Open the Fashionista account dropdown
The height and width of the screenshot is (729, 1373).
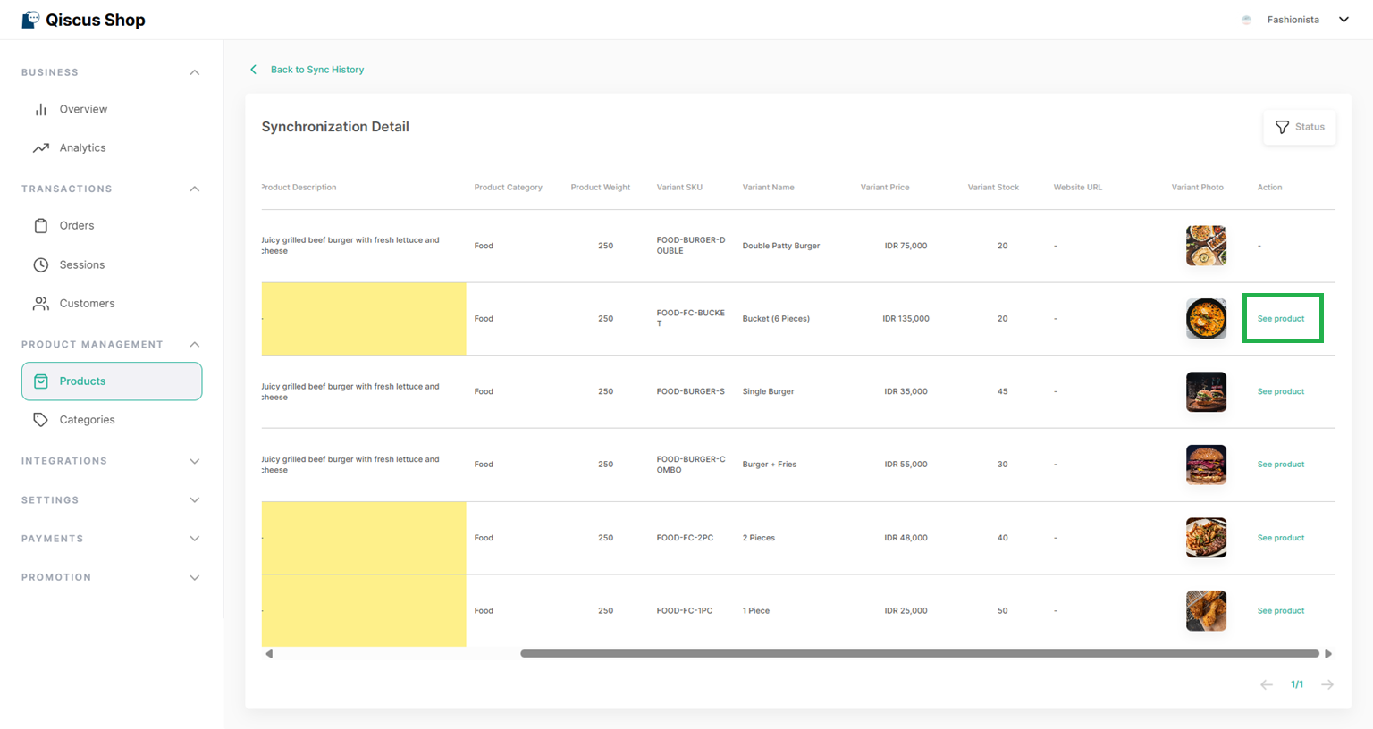pos(1343,20)
